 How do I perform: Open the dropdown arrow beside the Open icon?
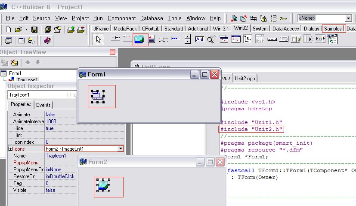click(x=26, y=30)
